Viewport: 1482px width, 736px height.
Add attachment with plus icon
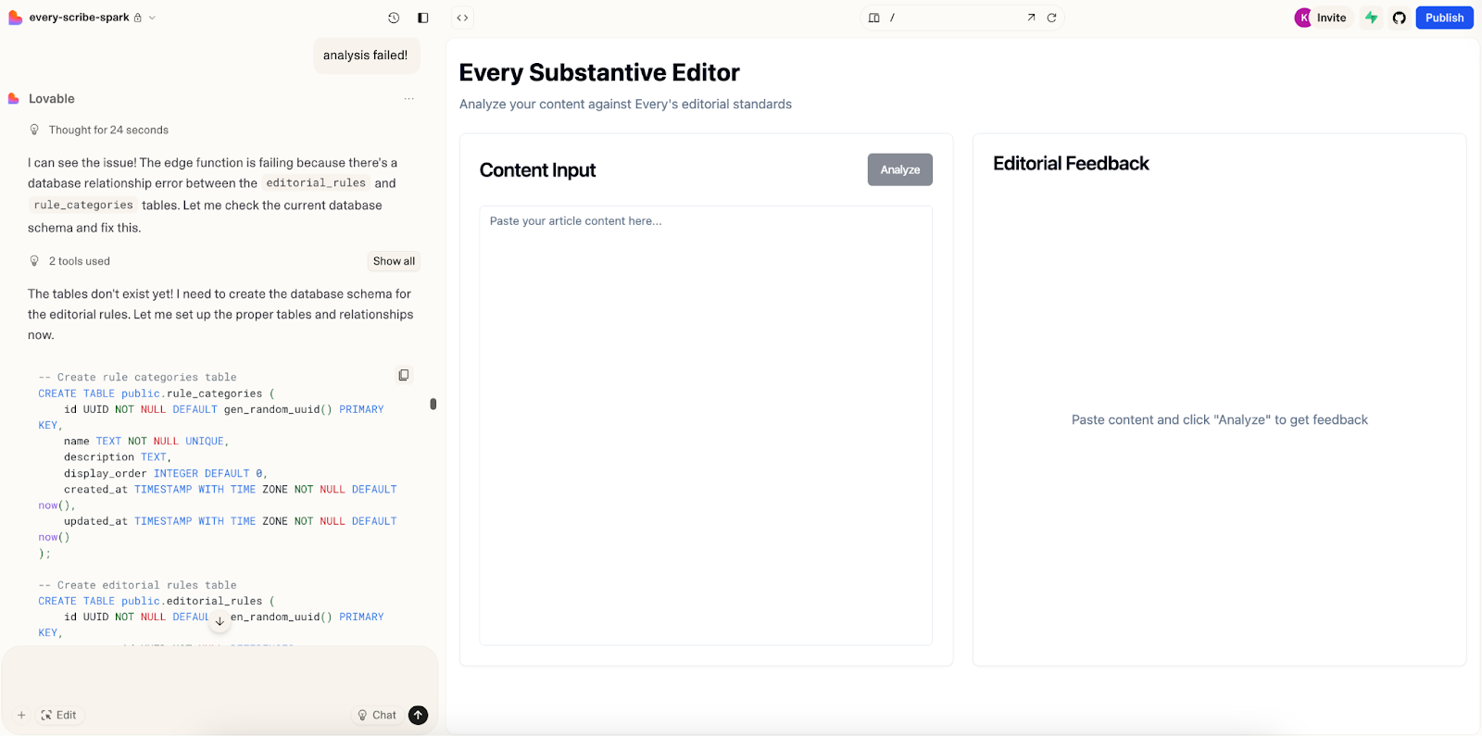tap(21, 715)
